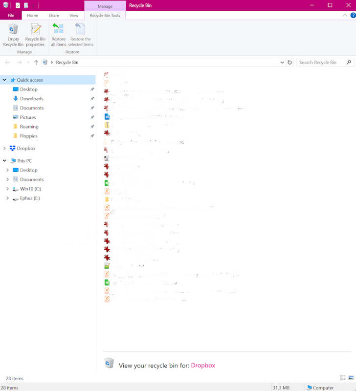
Task: Click Empty Recycle Bin icon in ribbon
Action: pyautogui.click(x=13, y=29)
